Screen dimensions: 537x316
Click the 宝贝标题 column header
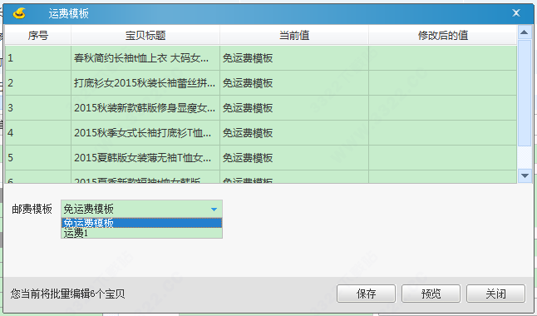(x=145, y=35)
